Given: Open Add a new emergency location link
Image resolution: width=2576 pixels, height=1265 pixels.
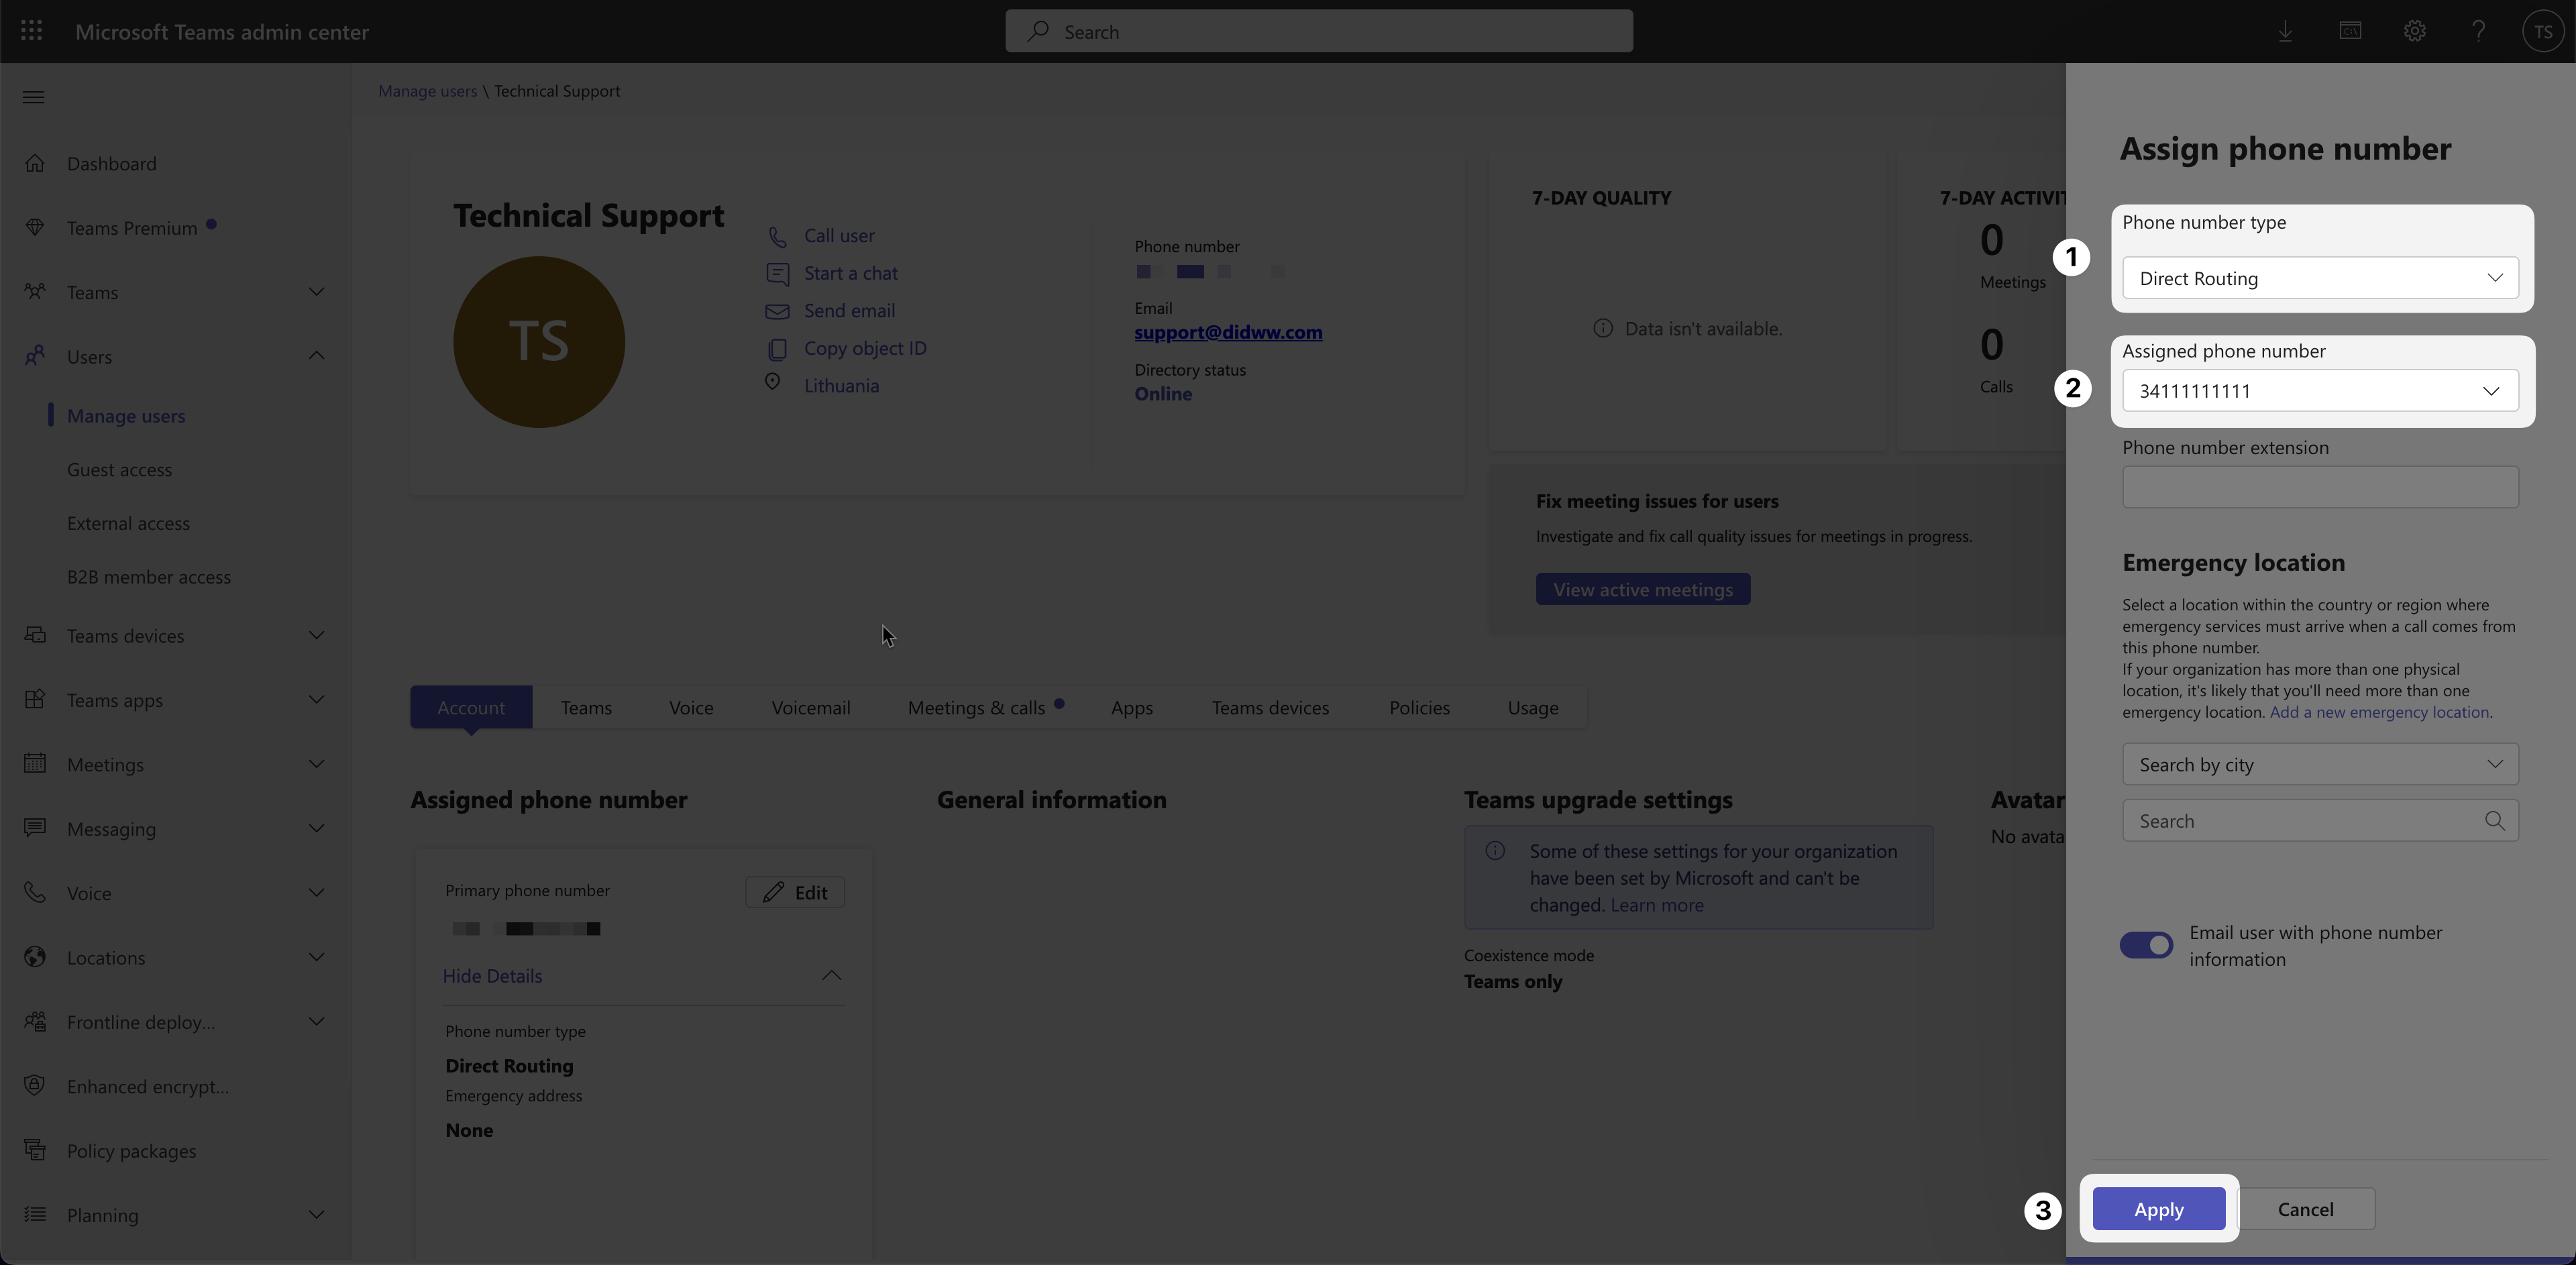Looking at the screenshot, I should click(x=2379, y=712).
